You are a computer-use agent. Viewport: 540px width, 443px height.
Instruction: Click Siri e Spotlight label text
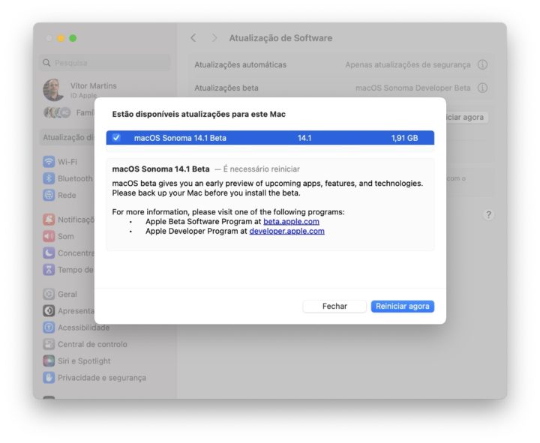[x=84, y=361]
